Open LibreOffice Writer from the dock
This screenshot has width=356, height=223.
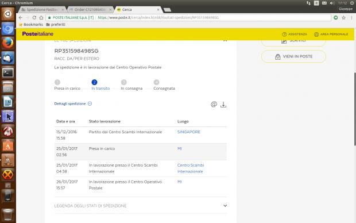tap(7, 102)
